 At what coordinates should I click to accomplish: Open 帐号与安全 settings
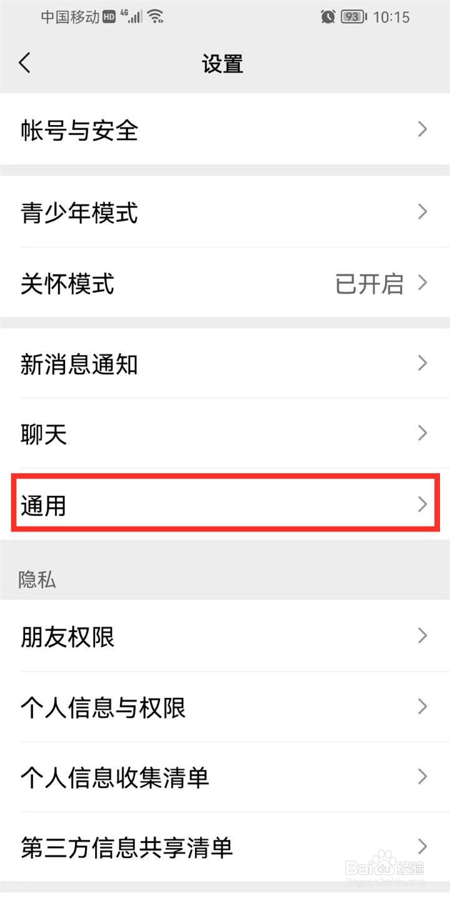tap(225, 129)
